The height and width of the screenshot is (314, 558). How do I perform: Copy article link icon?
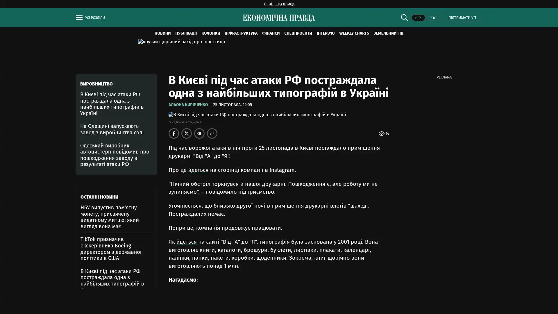click(x=212, y=133)
